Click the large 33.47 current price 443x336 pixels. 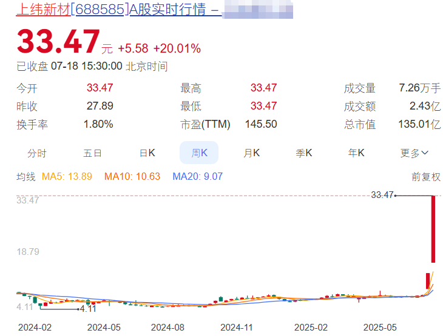pos(58,41)
